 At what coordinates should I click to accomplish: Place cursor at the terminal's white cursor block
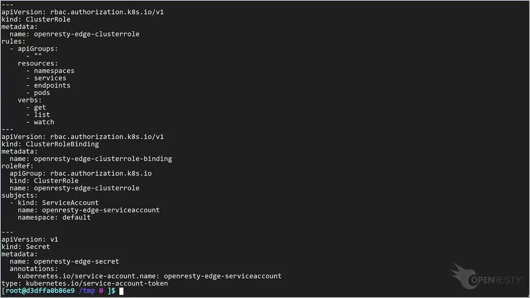pos(122,291)
